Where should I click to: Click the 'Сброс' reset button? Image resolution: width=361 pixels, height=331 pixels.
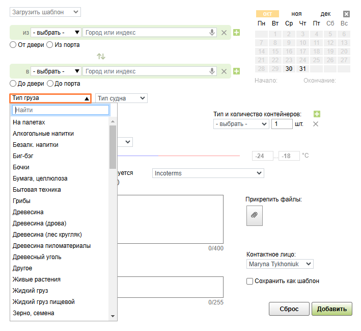(x=289, y=309)
